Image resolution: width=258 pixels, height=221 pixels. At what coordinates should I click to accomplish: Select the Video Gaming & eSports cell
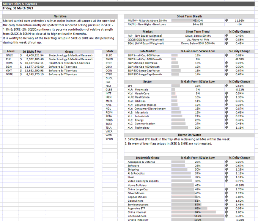(148, 181)
